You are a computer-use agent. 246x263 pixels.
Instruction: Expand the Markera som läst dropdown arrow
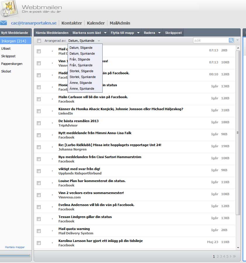tap(105, 33)
